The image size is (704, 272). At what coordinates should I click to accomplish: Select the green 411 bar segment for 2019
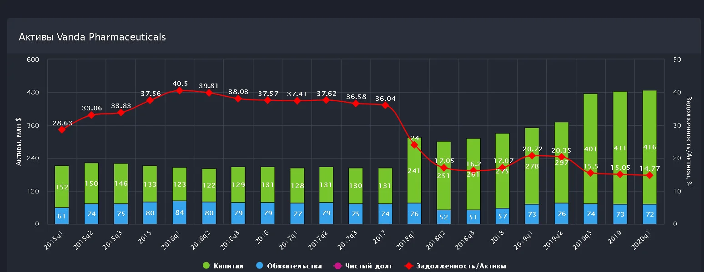pyautogui.click(x=620, y=148)
